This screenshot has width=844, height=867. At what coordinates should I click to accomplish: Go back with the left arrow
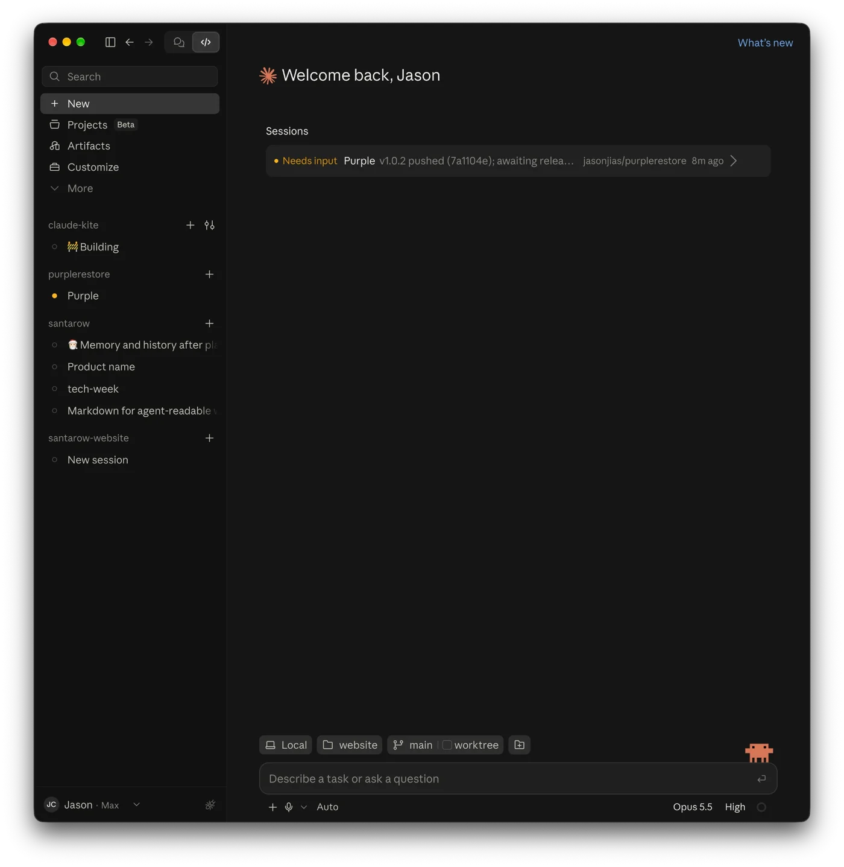click(130, 42)
